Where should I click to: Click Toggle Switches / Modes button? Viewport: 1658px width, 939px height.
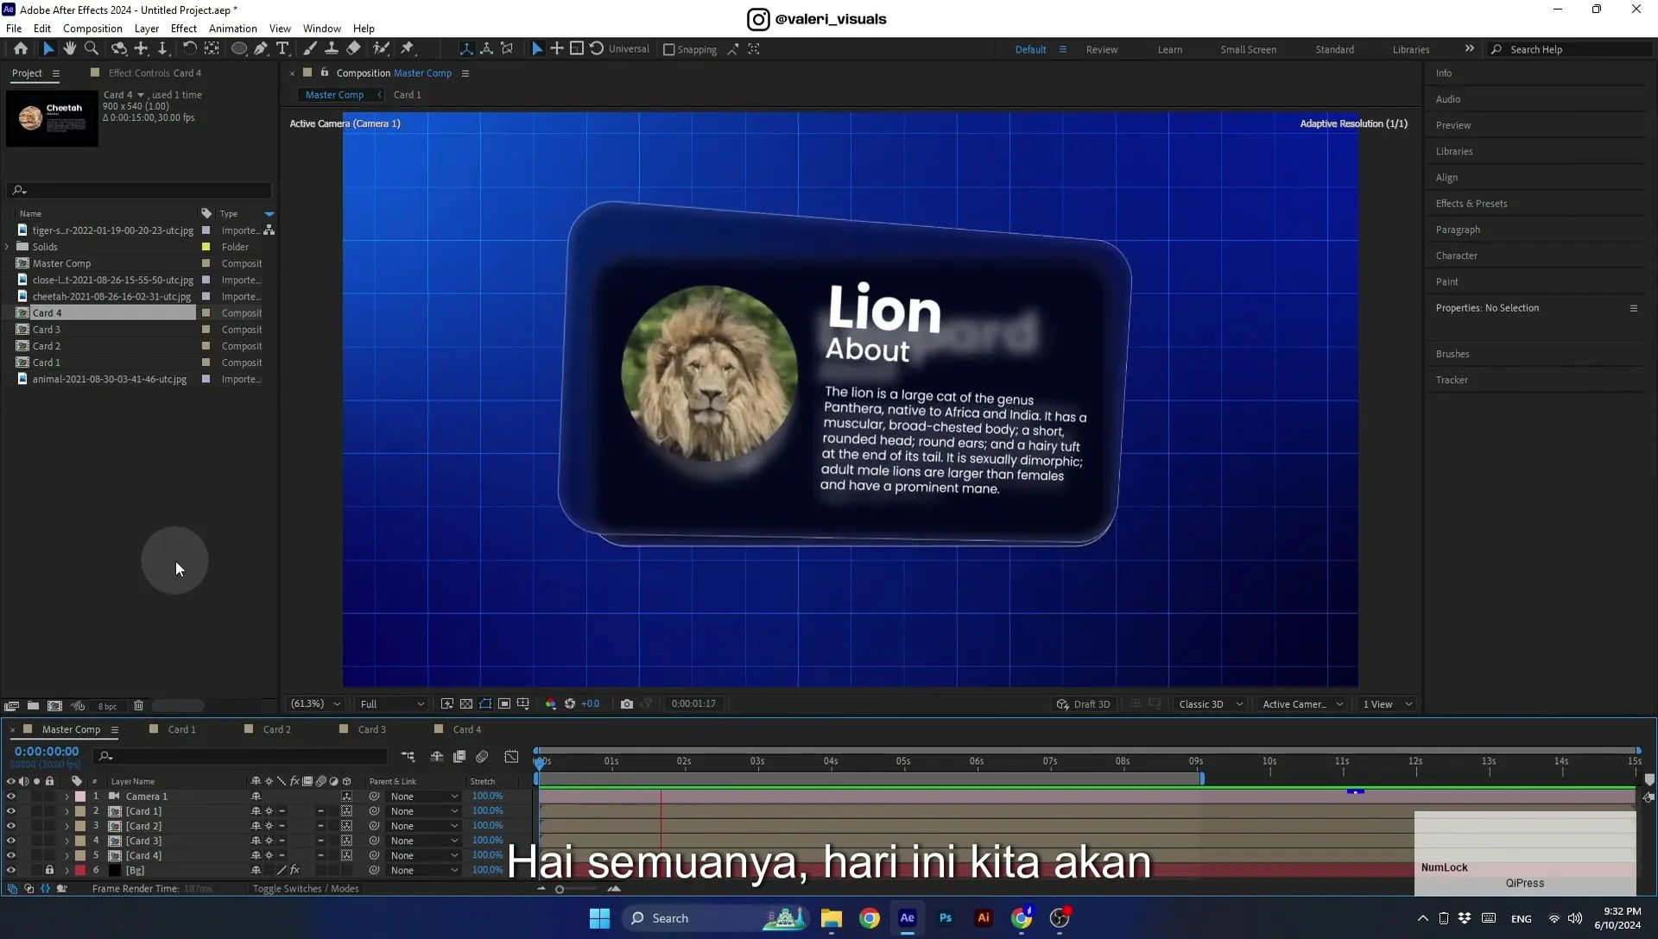[306, 889]
